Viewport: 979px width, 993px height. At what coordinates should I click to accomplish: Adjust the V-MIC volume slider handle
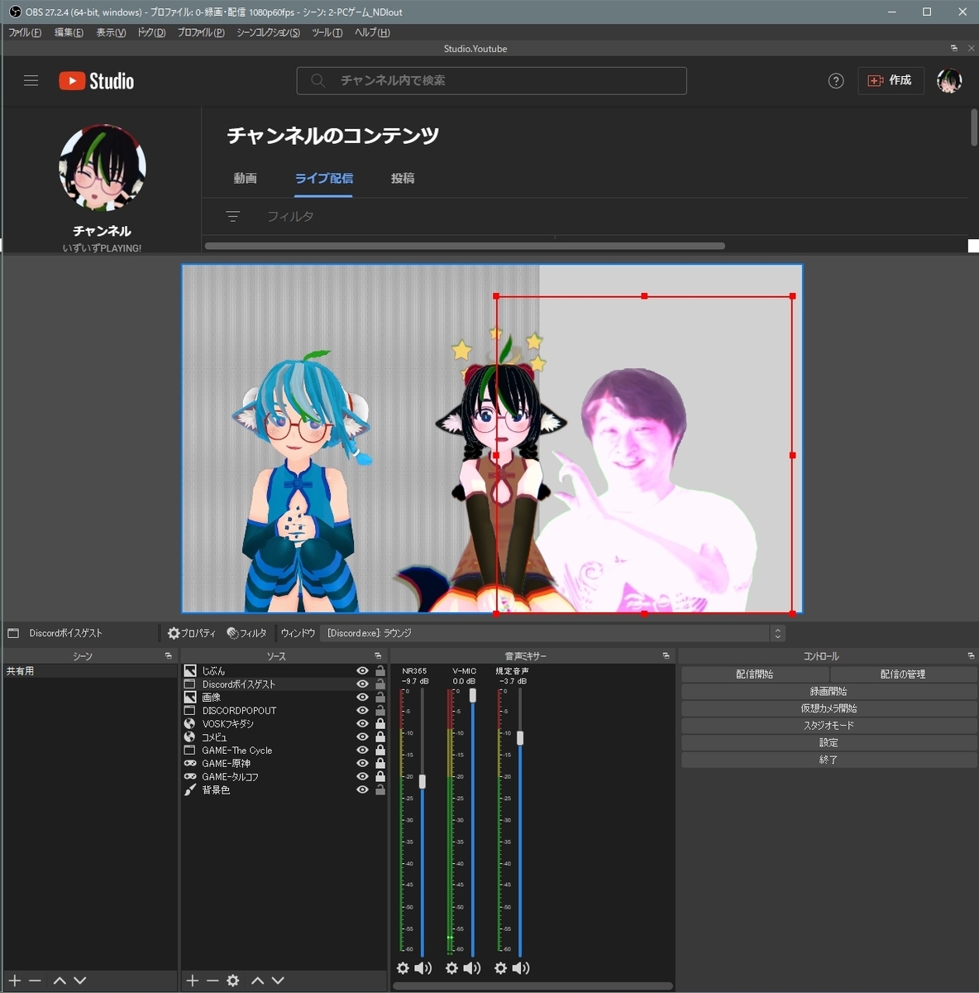point(472,696)
